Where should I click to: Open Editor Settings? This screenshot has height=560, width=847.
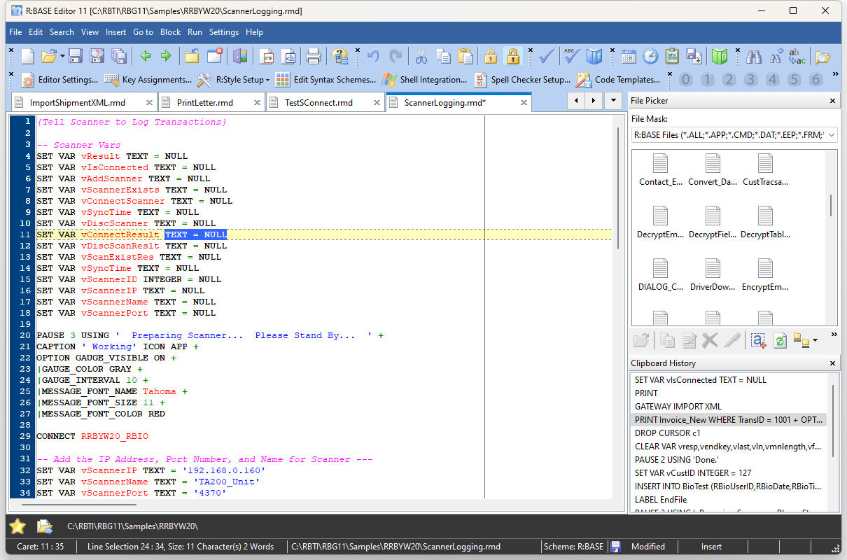[59, 80]
